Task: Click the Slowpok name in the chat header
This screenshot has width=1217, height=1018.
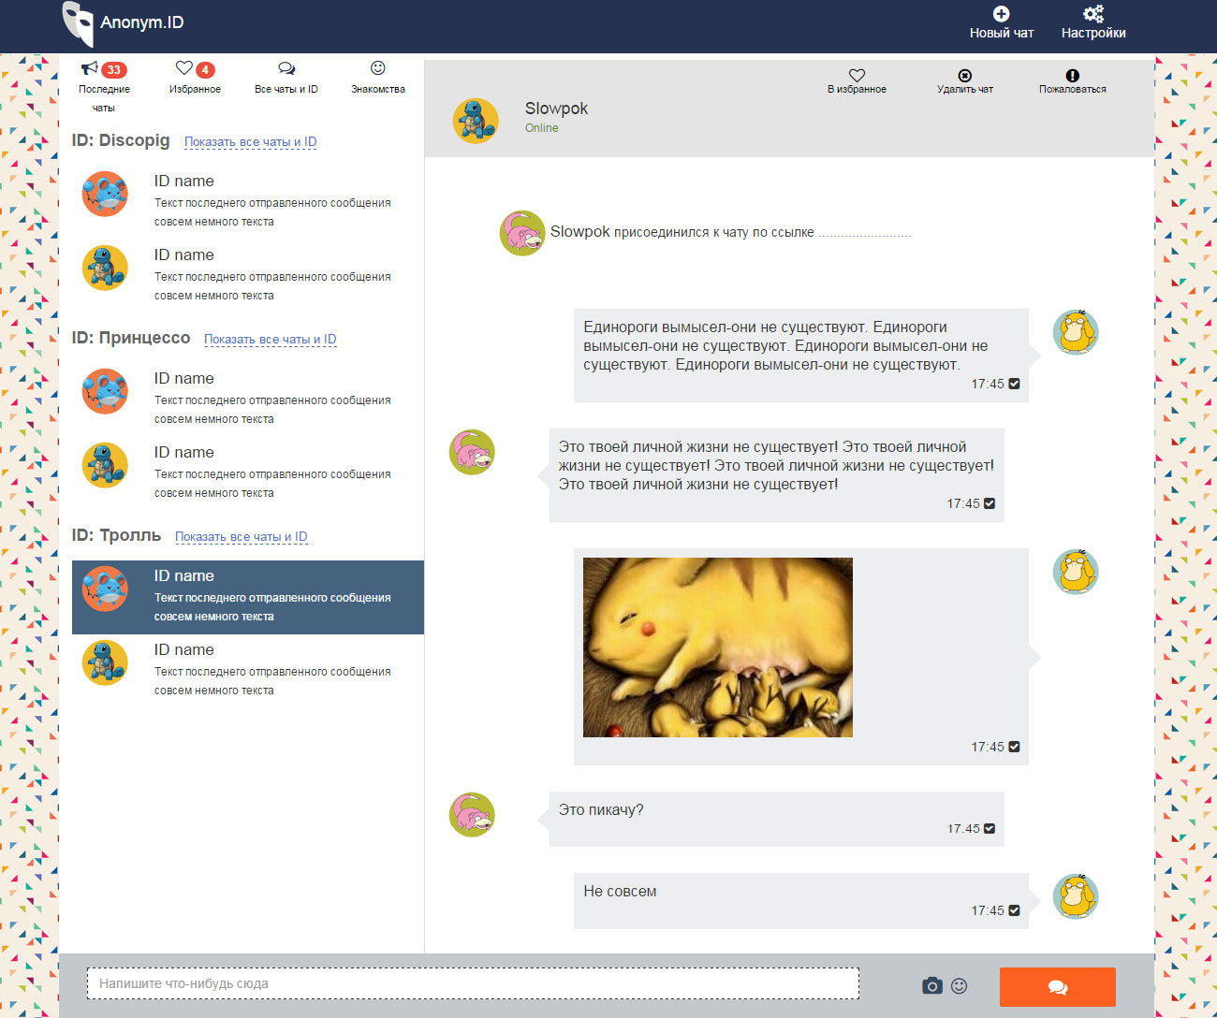Action: click(x=556, y=109)
